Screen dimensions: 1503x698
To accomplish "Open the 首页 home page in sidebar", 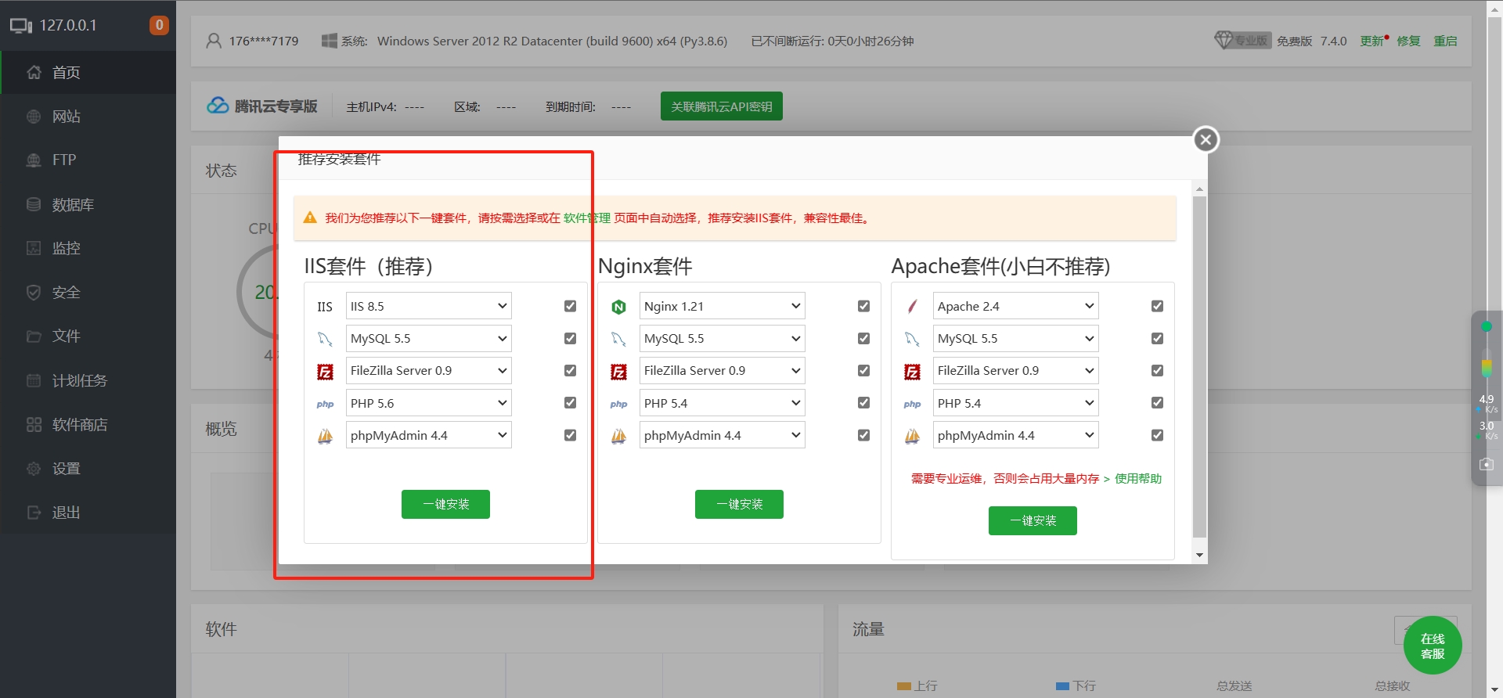I will [88, 73].
